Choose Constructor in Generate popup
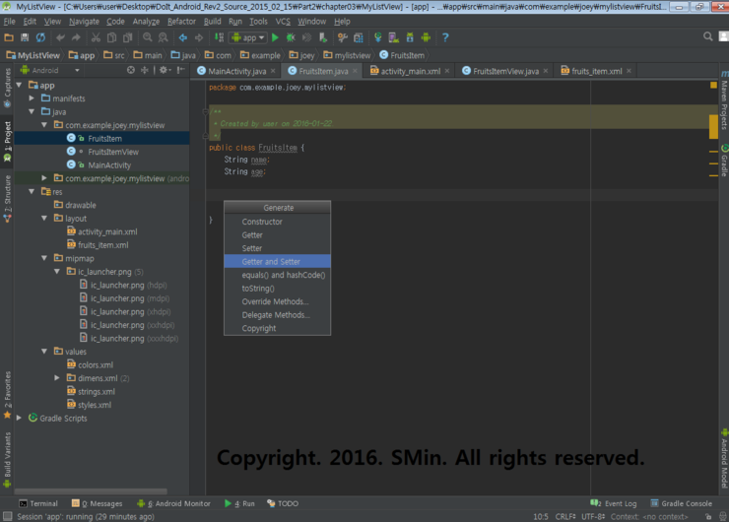 point(278,222)
